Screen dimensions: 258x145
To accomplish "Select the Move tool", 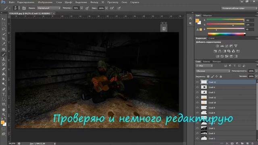I will coord(4,19).
